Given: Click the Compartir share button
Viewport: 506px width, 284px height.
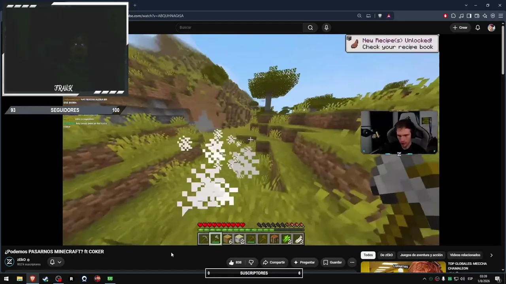Looking at the screenshot, I should click(274, 262).
